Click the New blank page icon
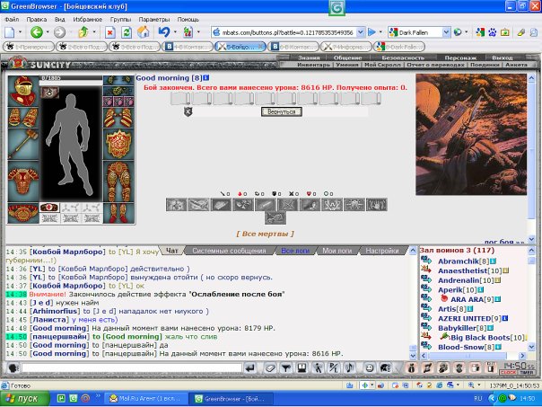 pos(10,32)
